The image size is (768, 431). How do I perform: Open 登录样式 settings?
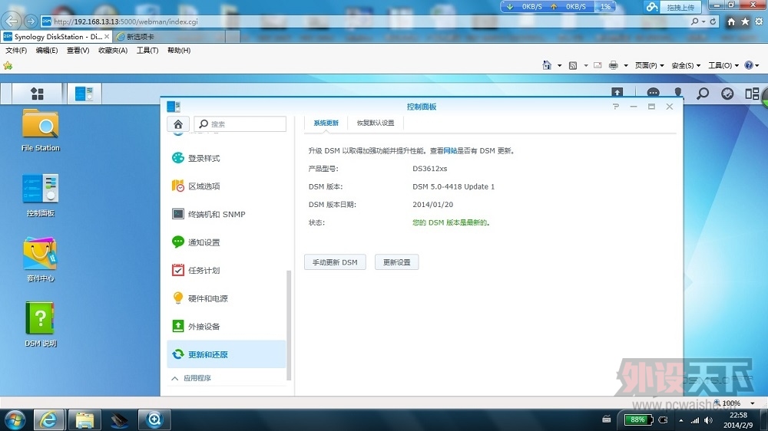(x=227, y=158)
